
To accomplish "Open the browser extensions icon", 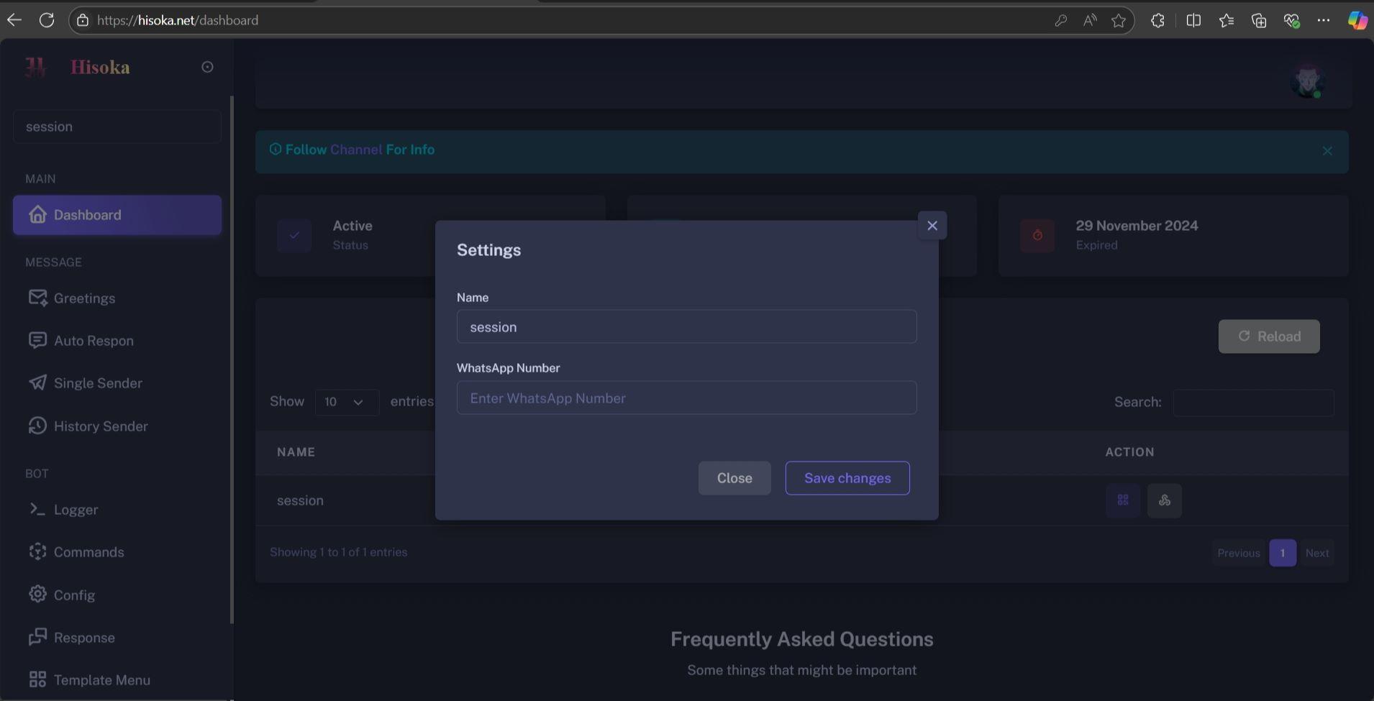I will pos(1157,20).
